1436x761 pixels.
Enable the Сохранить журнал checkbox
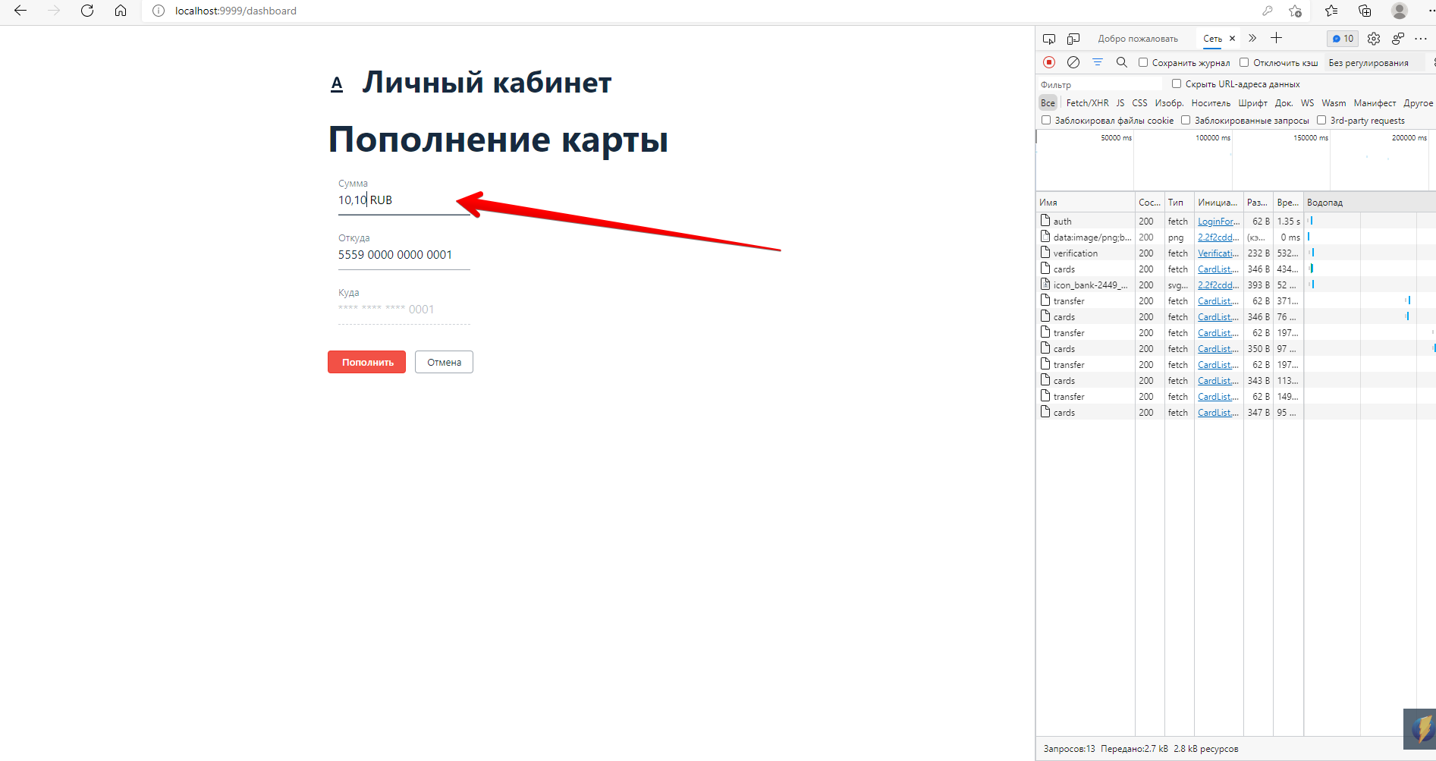1144,62
